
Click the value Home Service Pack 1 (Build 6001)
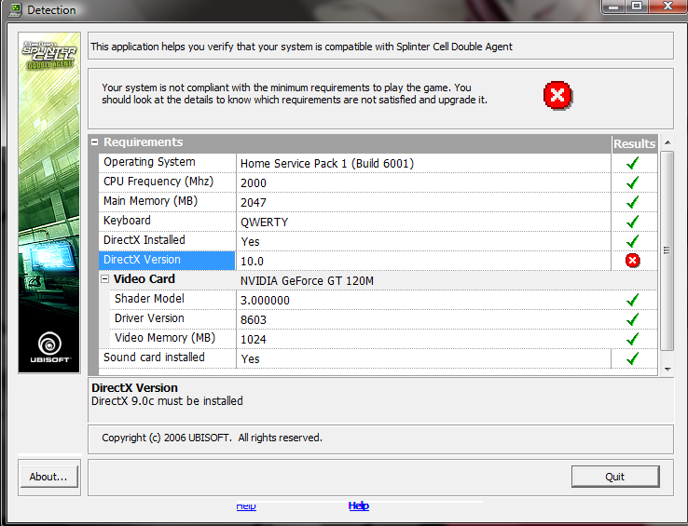tap(327, 164)
